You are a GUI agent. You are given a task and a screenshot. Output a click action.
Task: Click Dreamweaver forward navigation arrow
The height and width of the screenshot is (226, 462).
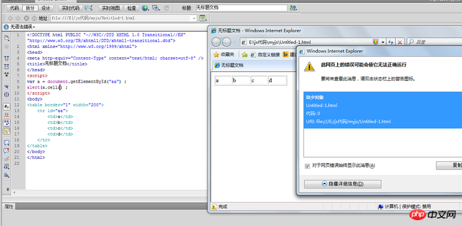(18, 18)
